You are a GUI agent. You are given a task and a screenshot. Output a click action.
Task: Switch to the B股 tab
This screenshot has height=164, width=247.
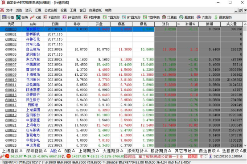pyautogui.click(x=68, y=151)
